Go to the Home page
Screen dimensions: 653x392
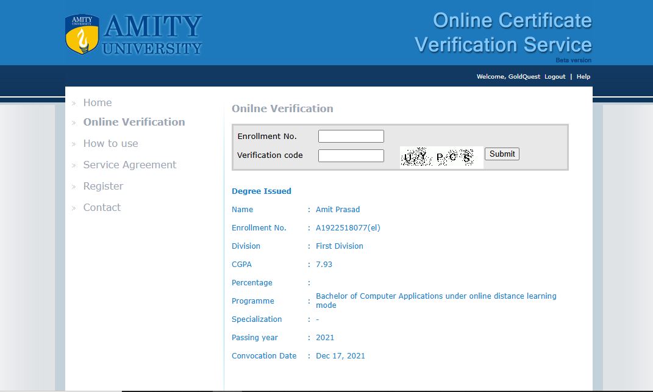coord(98,102)
